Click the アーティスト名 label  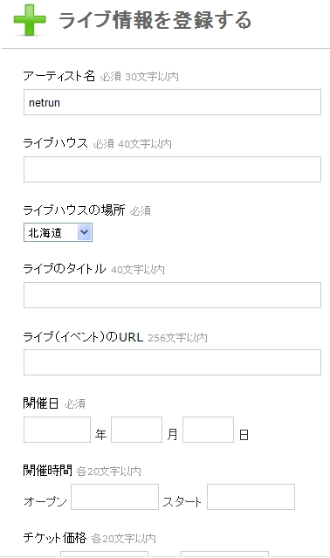[59, 76]
